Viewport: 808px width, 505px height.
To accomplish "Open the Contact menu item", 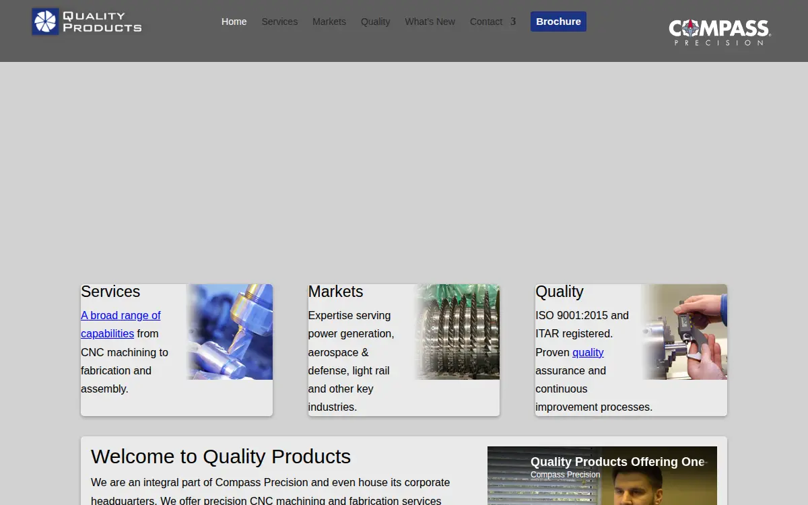I will click(486, 22).
